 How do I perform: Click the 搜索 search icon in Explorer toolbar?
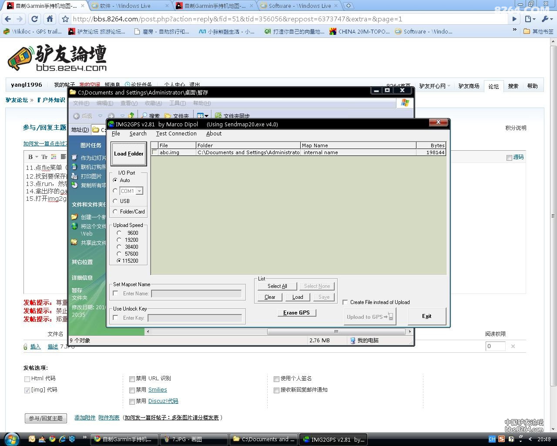[150, 116]
